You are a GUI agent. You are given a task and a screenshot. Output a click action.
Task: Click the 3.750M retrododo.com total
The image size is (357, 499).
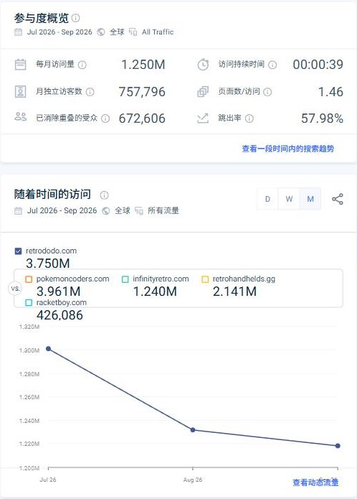(47, 264)
